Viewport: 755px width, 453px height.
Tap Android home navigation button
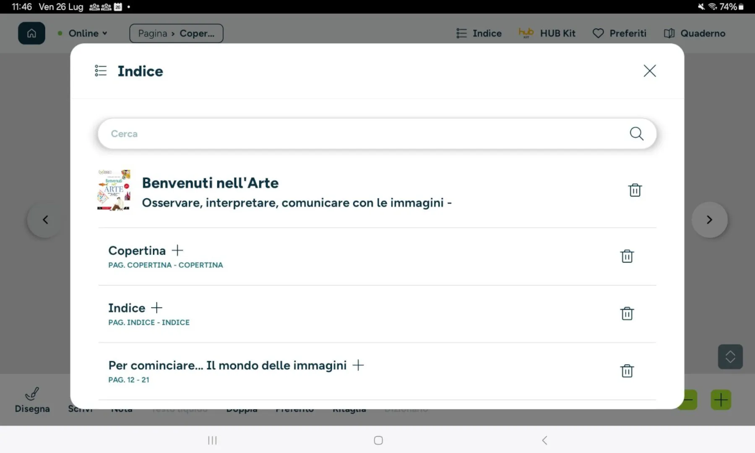pos(378,440)
